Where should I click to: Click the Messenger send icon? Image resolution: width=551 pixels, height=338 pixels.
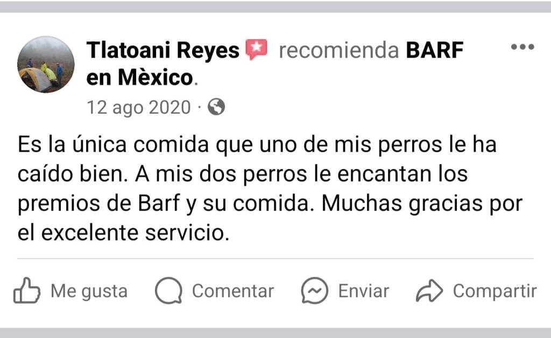pyautogui.click(x=314, y=291)
